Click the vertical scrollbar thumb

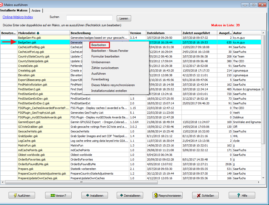263,89
